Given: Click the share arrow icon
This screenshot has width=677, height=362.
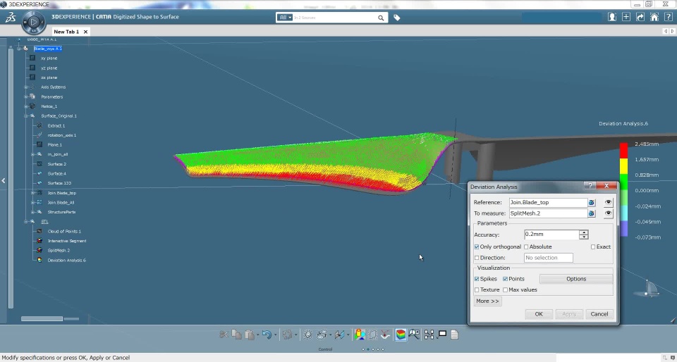Looking at the screenshot, I should 640,17.
